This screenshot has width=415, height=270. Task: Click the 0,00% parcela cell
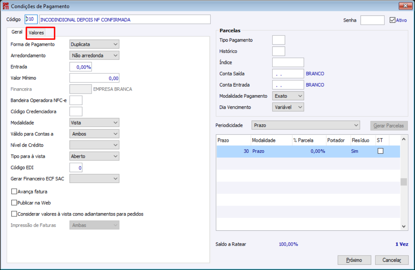point(309,151)
